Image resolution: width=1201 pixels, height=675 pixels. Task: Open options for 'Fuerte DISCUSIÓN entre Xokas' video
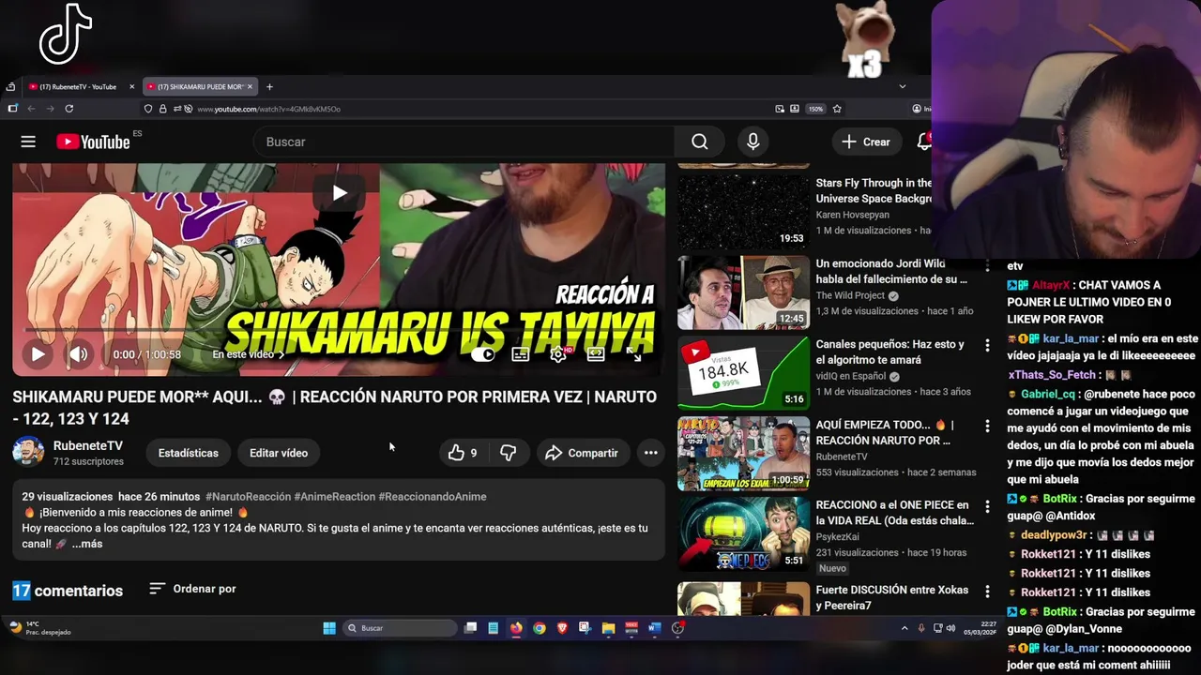point(987,592)
